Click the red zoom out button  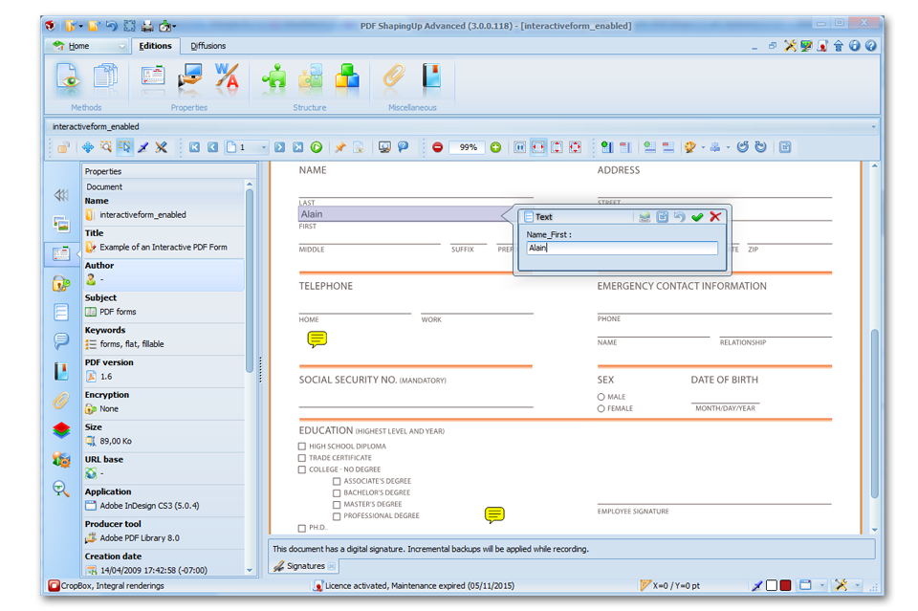pos(437,147)
